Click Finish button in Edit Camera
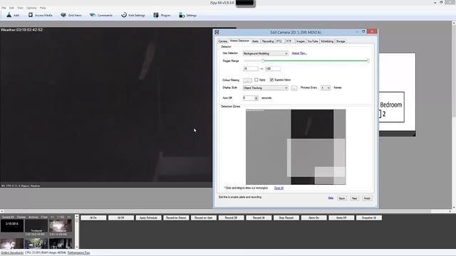This screenshot has height=256, width=456. coord(367,198)
